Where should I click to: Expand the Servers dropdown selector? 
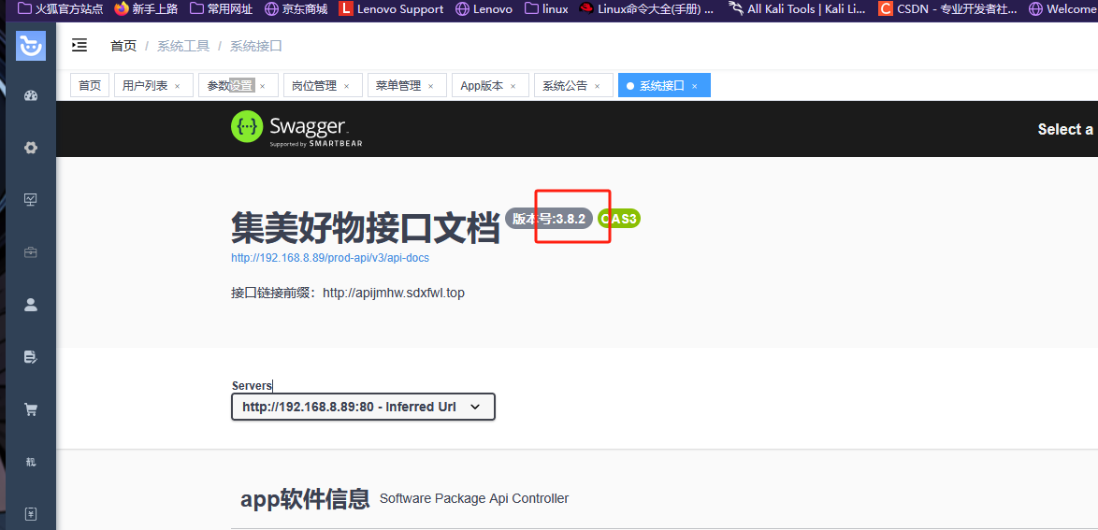[363, 407]
